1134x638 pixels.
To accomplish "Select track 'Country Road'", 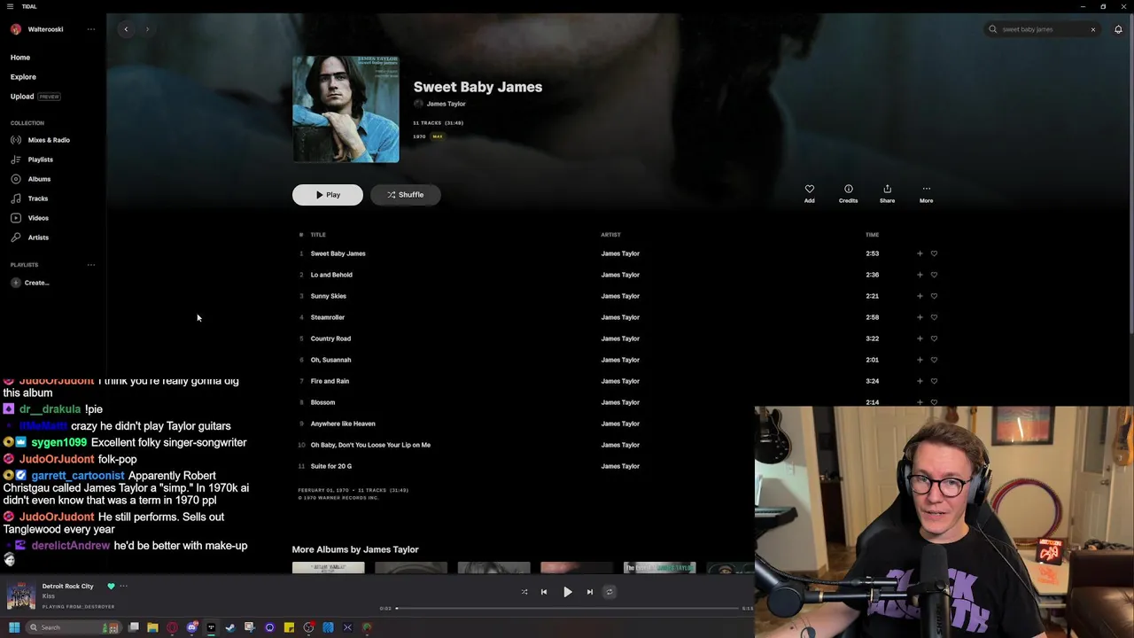I will tap(330, 338).
